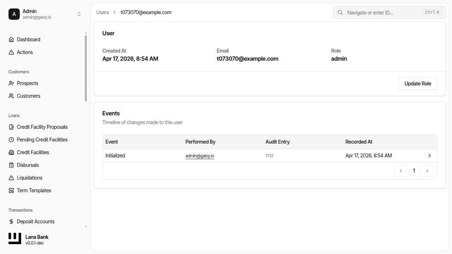Go to next events page chevron

coord(427,170)
